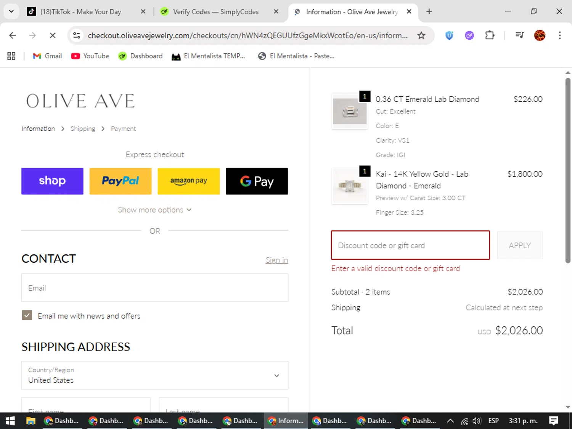Switch to the TikTok tab
The width and height of the screenshot is (572, 429).
click(x=80, y=12)
